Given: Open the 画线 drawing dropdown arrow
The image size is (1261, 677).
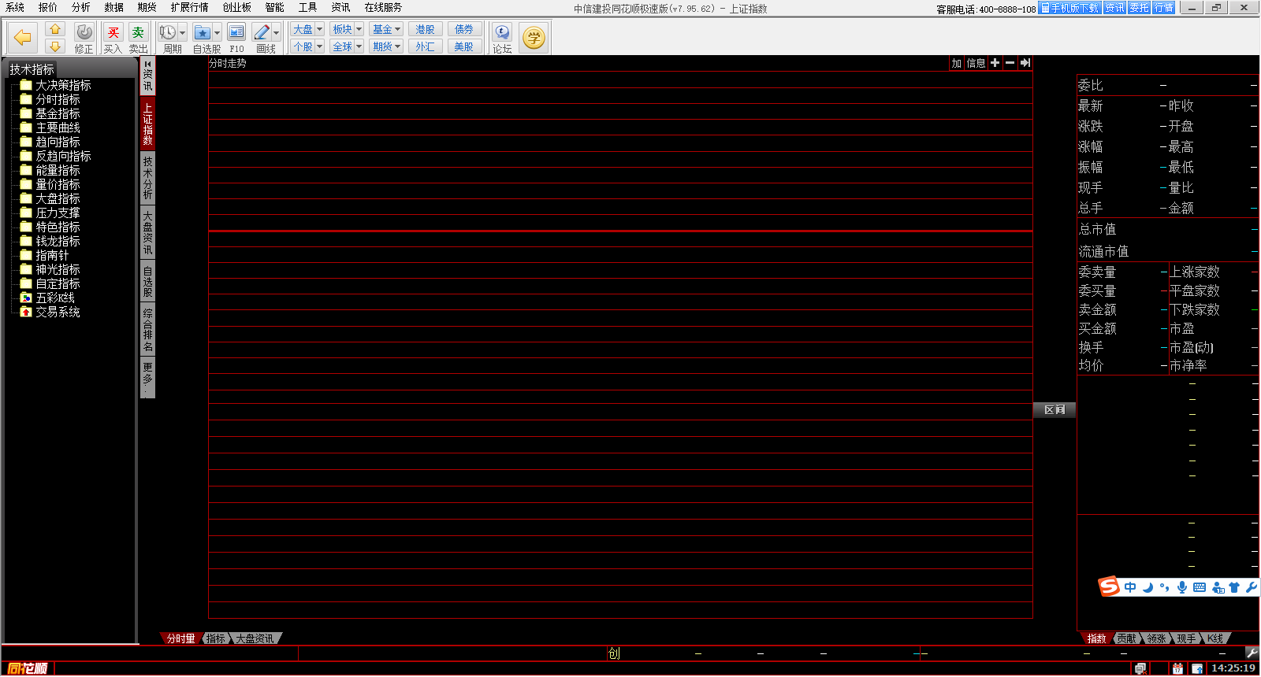Looking at the screenshot, I should coord(276,33).
